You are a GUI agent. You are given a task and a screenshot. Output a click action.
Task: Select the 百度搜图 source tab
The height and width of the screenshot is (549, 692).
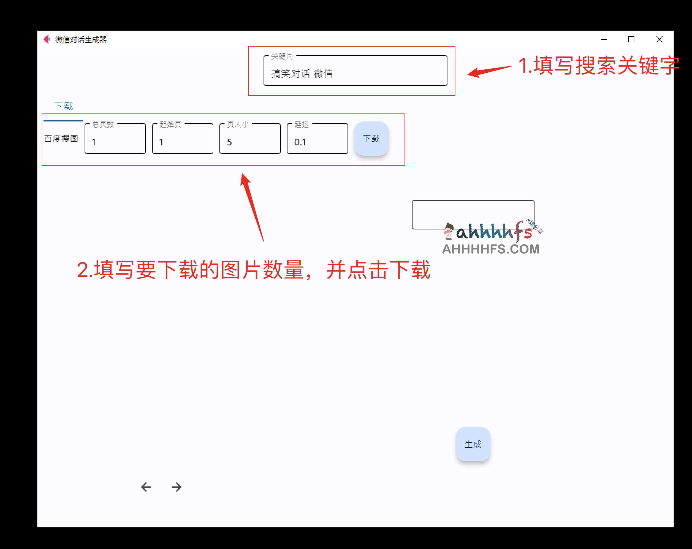coord(61,139)
